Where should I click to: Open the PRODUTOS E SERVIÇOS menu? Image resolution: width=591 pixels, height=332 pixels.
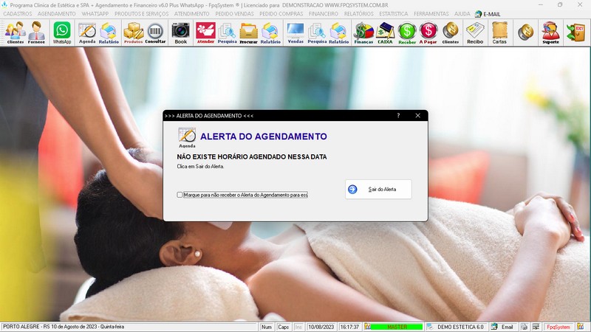coord(142,14)
